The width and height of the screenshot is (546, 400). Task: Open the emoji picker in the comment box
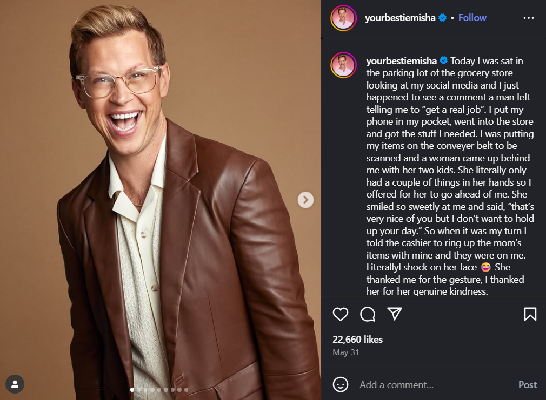341,384
